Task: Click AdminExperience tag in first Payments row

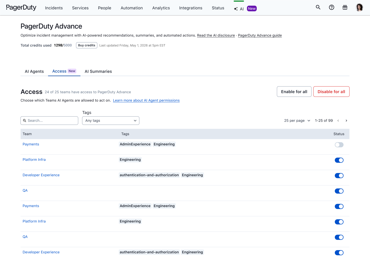Action: tap(135, 144)
